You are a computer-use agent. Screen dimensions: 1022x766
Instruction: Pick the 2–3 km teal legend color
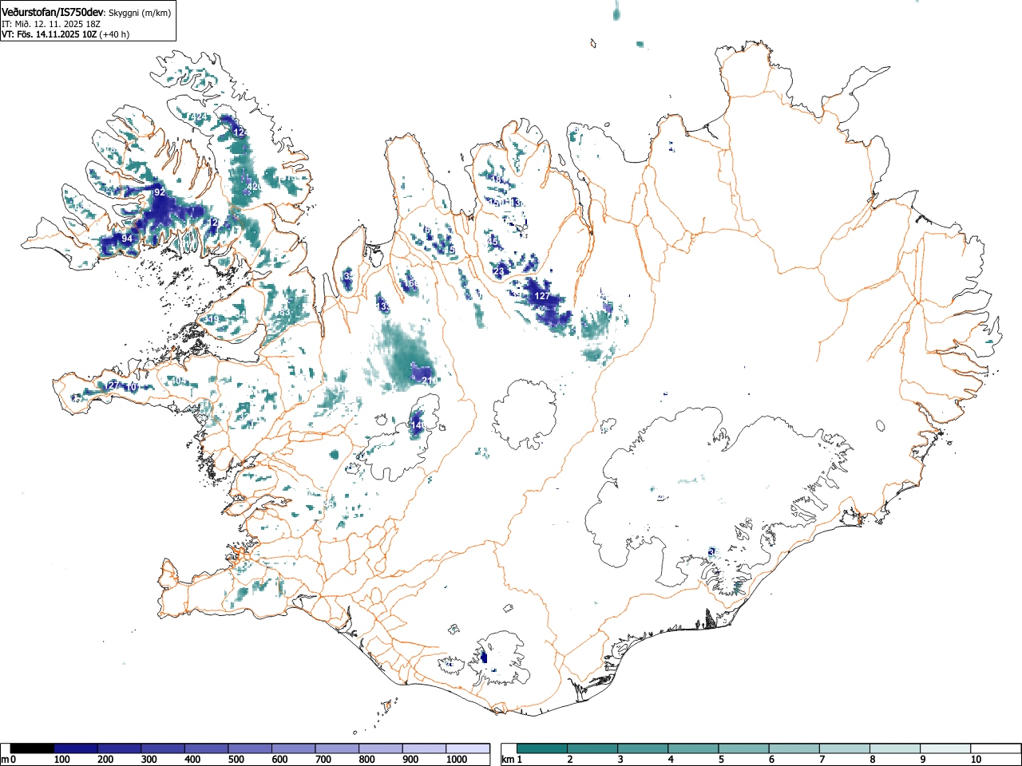point(592,748)
